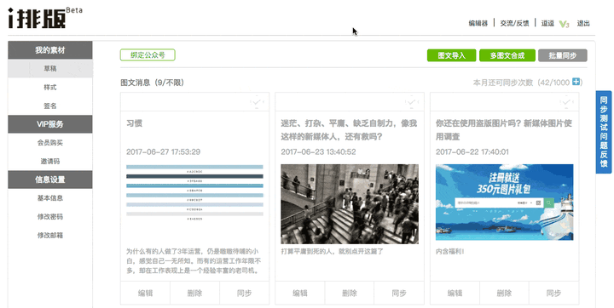This screenshot has height=308, width=614.
Task: Click 删除 on the 习惯 card
Action: [x=194, y=294]
